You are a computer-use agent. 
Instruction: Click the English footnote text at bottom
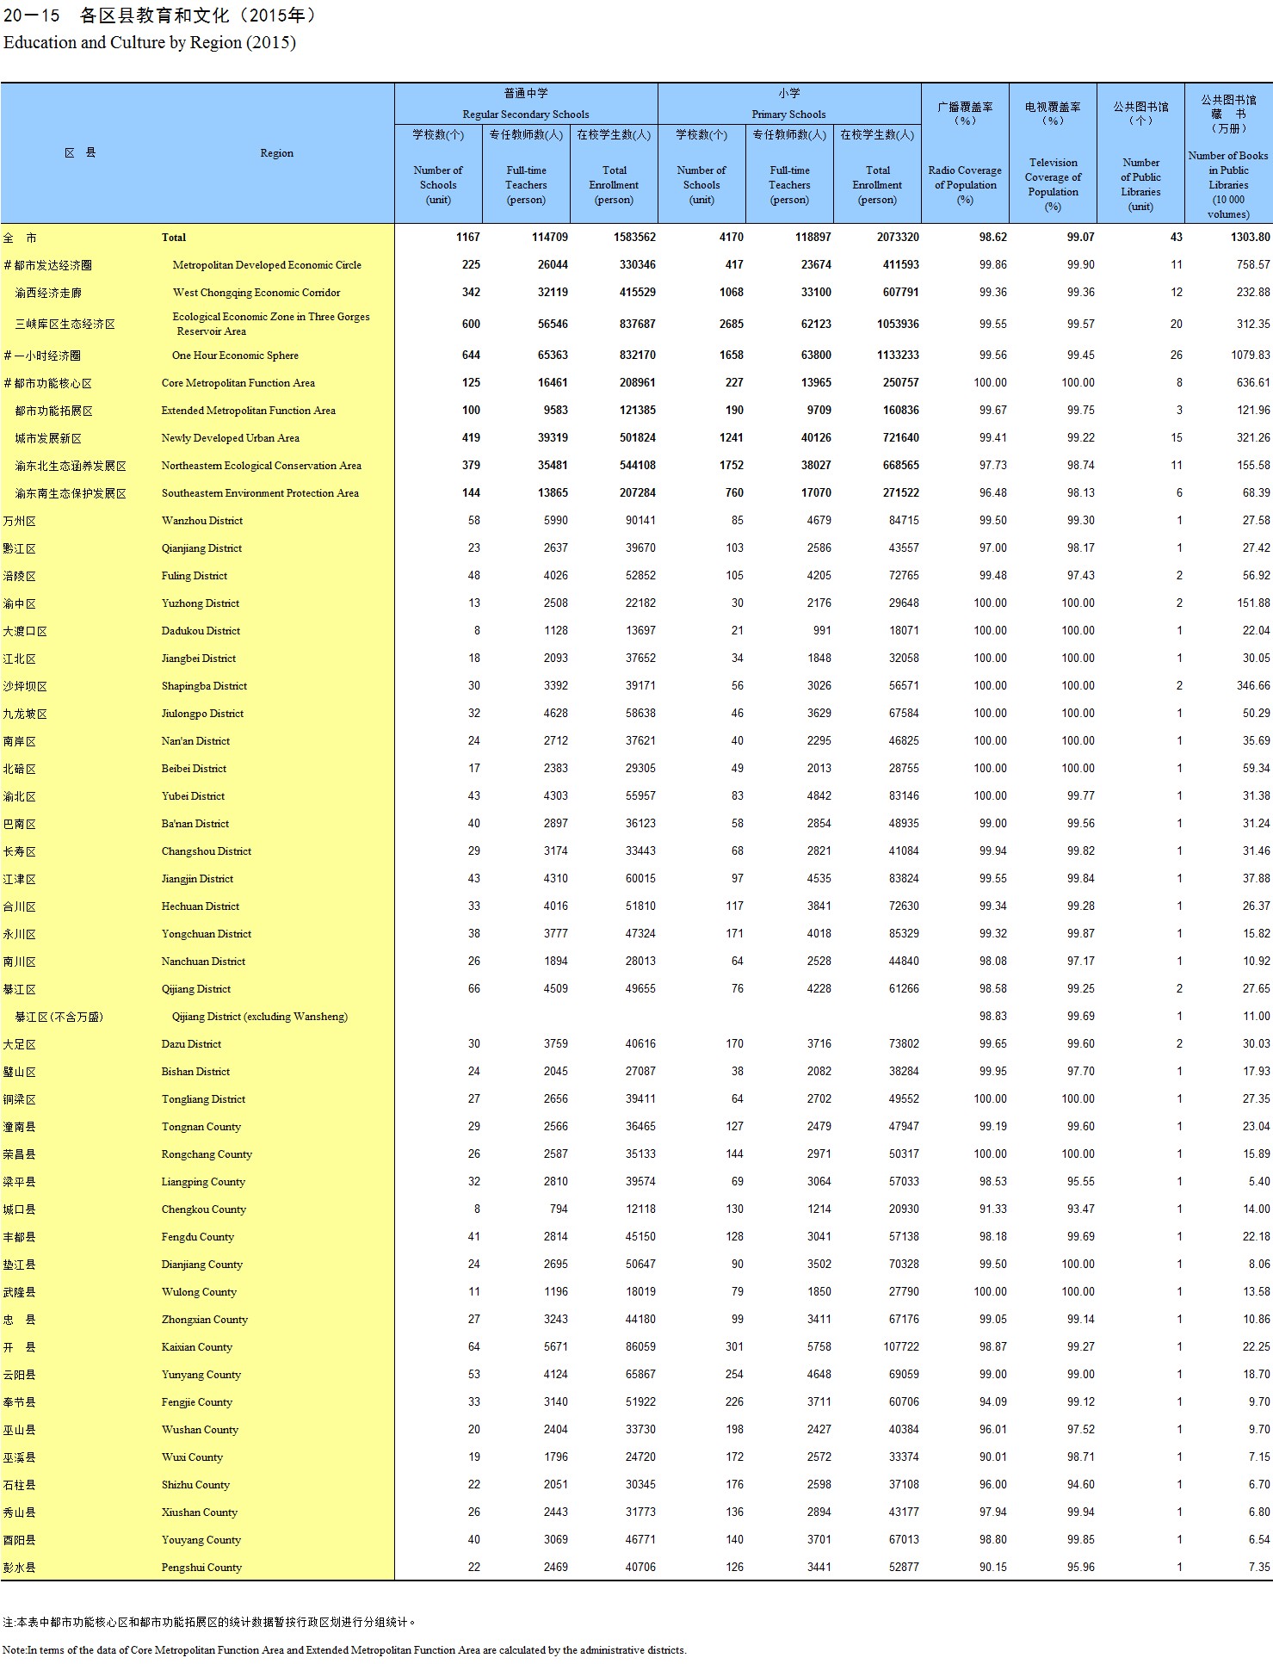point(344,1650)
